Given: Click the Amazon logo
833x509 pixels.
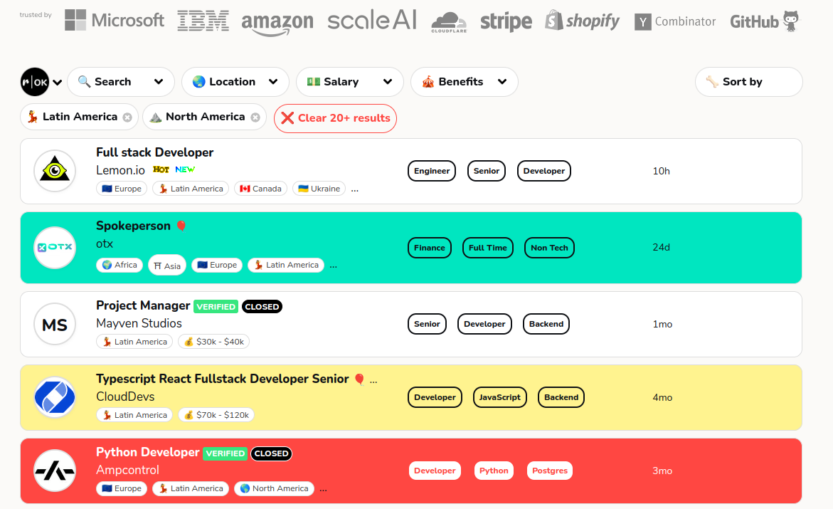Looking at the screenshot, I should click(x=277, y=23).
